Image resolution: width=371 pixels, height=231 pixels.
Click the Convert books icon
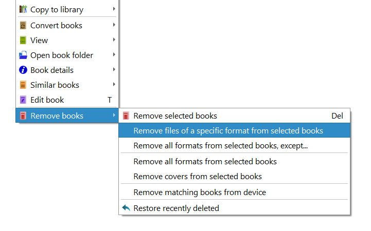[23, 25]
